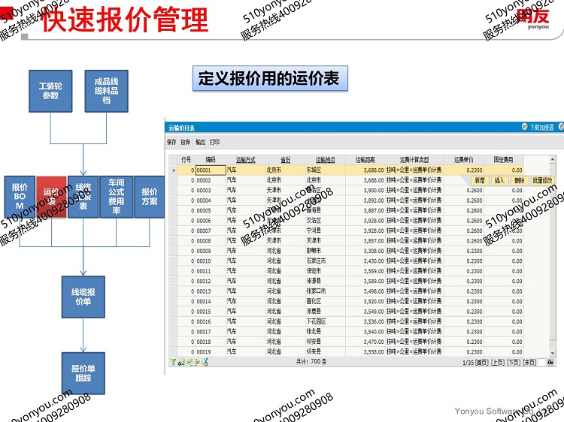Click 保存 in the toolbar
This screenshot has width=564, height=422.
171,142
